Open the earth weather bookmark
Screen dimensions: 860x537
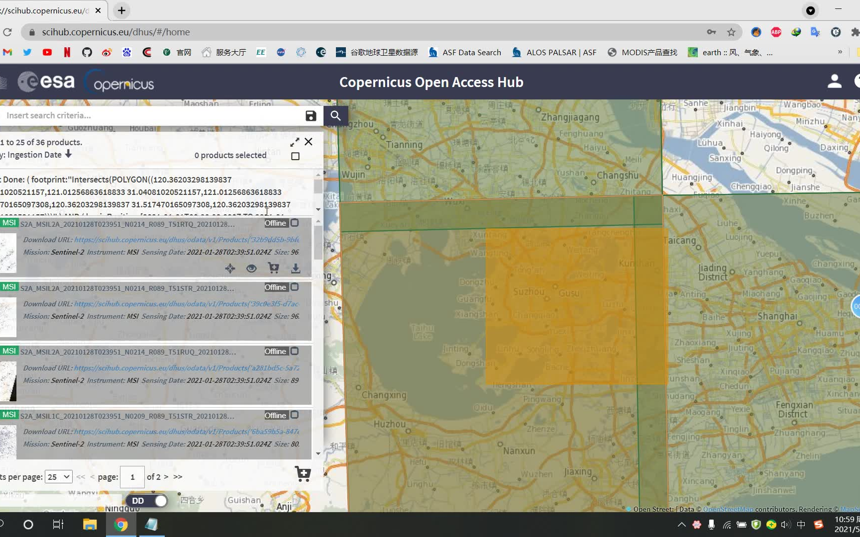[x=730, y=52]
